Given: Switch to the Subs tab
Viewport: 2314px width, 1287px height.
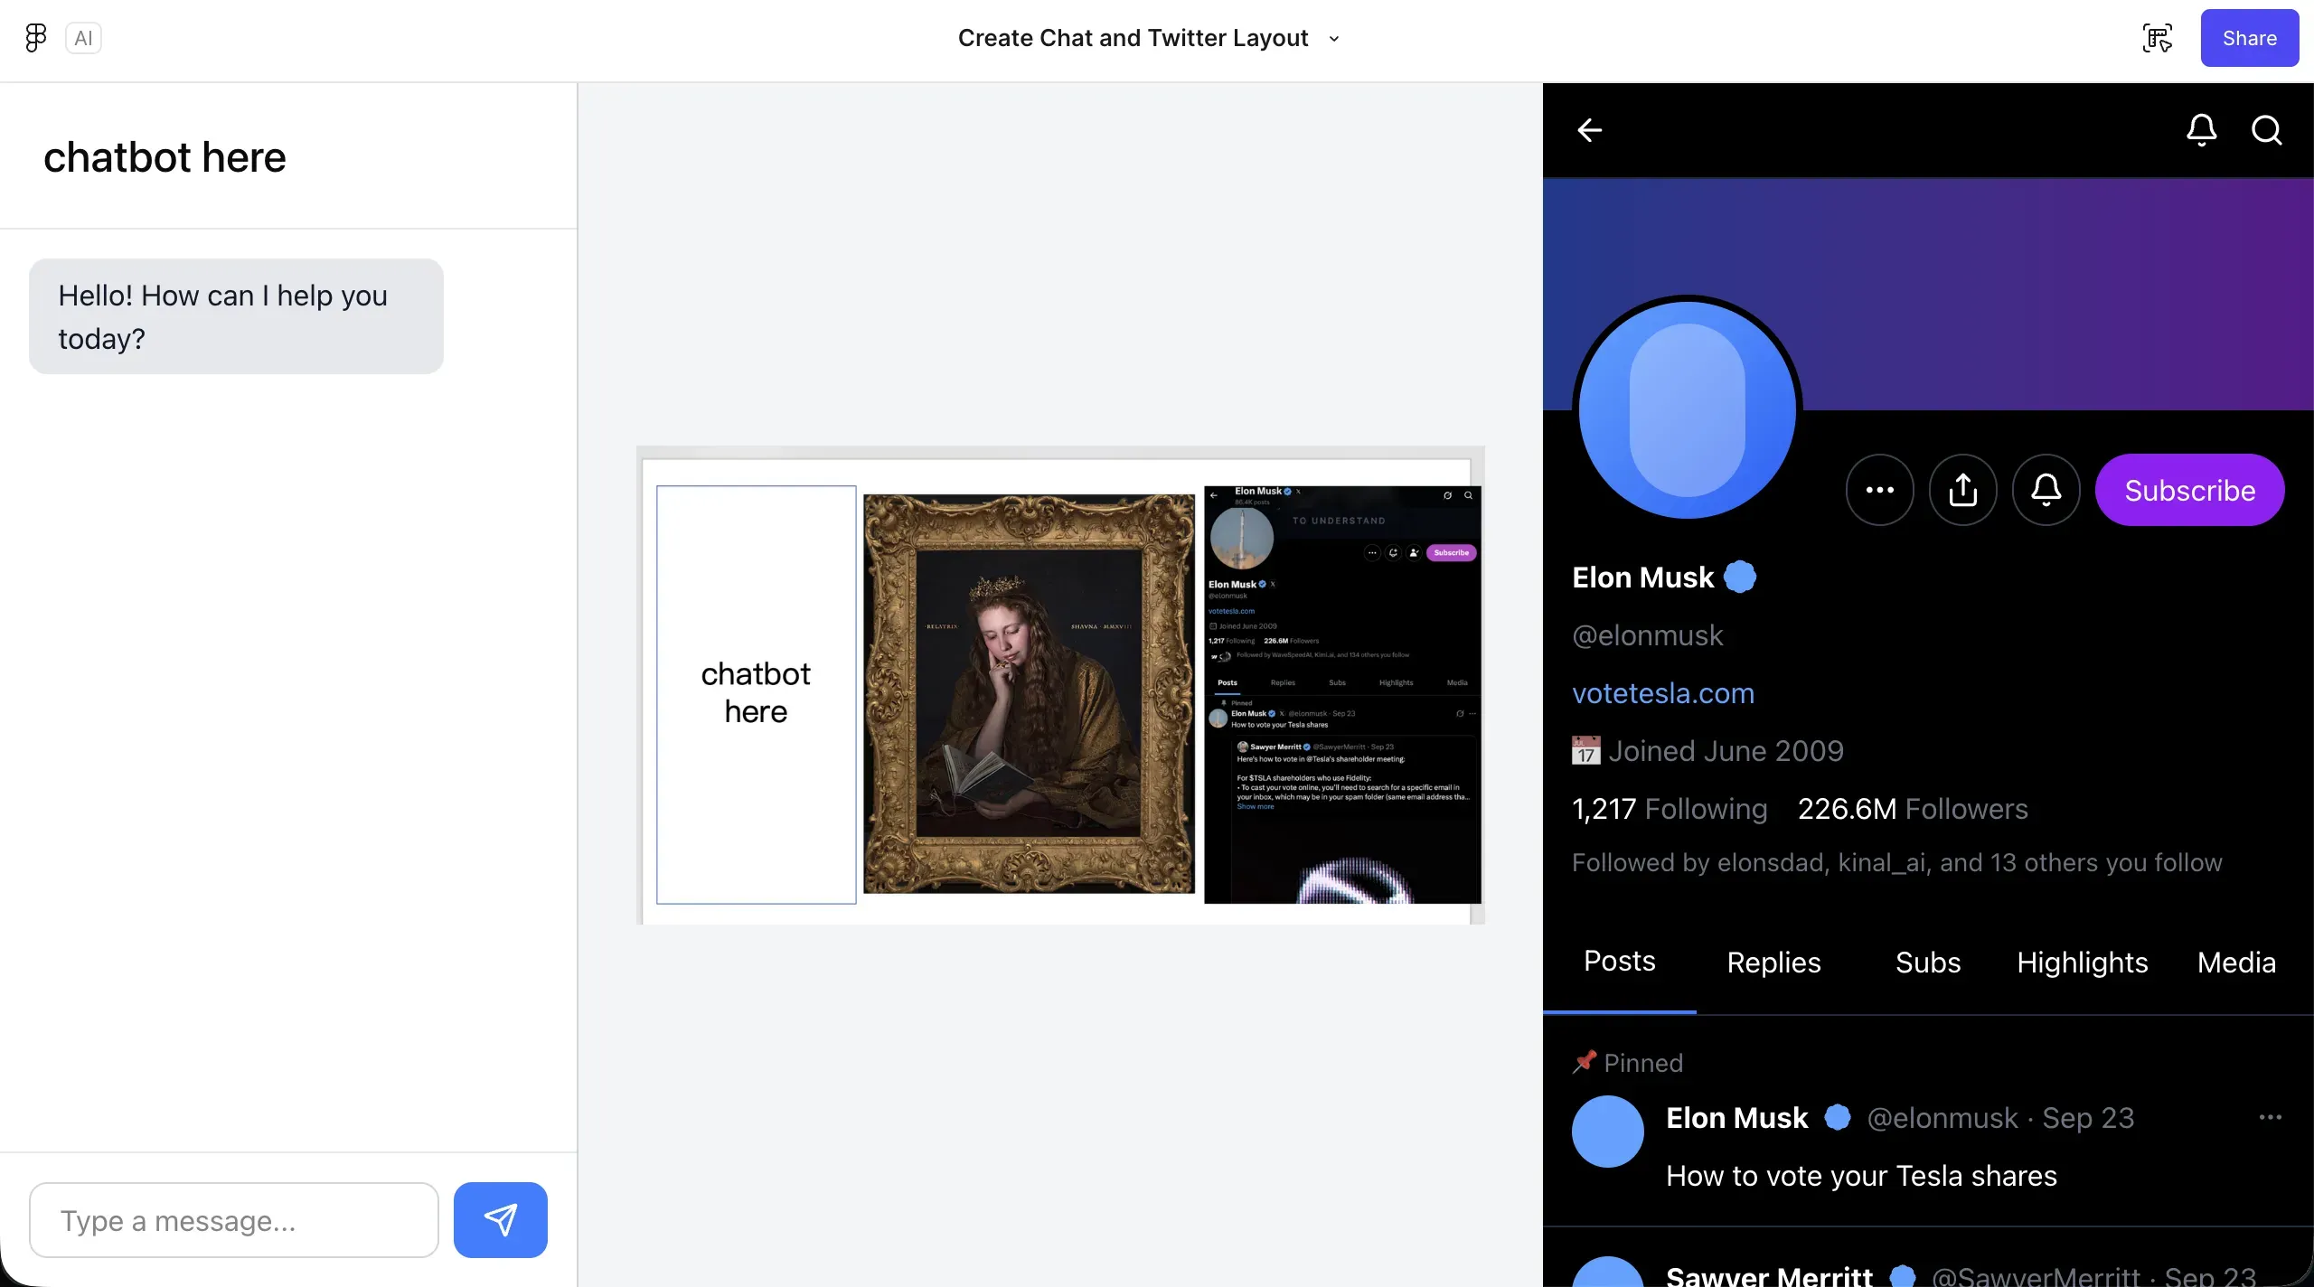Looking at the screenshot, I should pos(1928,963).
